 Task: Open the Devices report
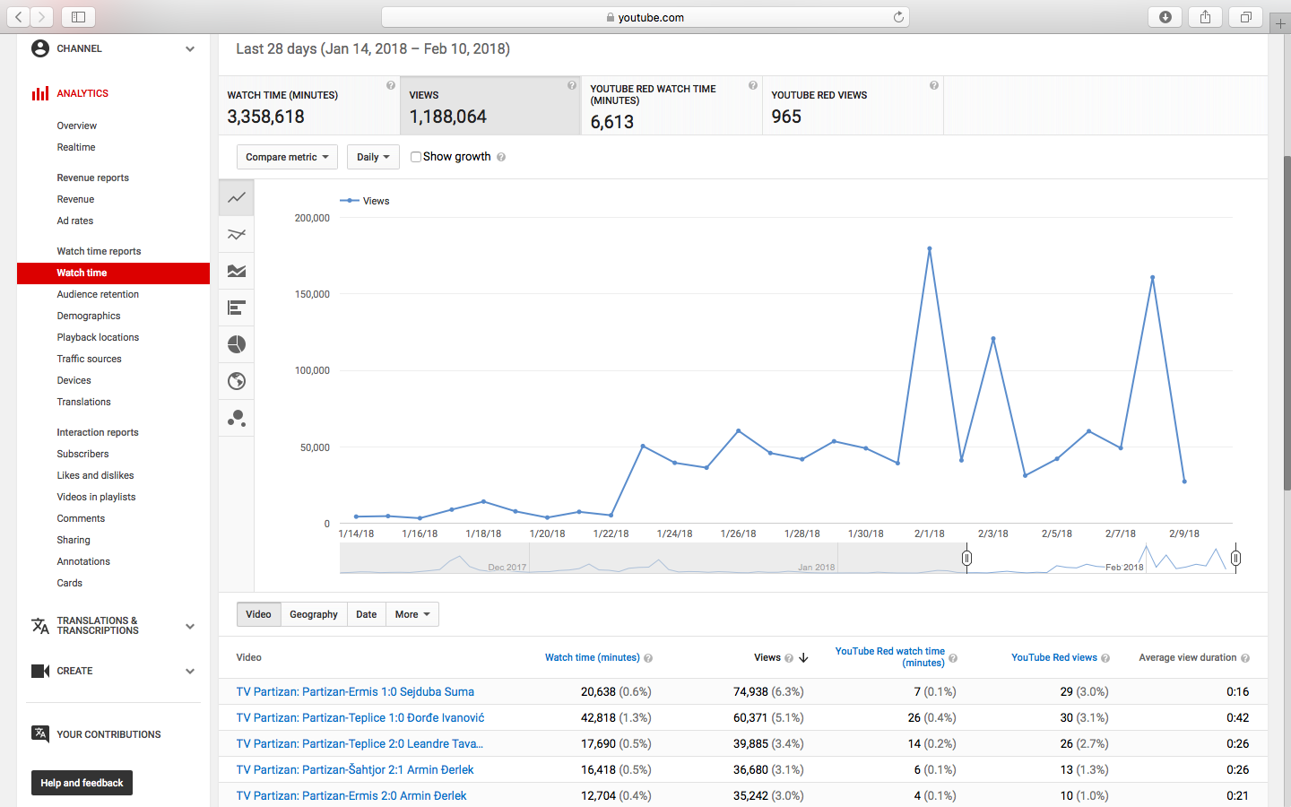(x=74, y=380)
